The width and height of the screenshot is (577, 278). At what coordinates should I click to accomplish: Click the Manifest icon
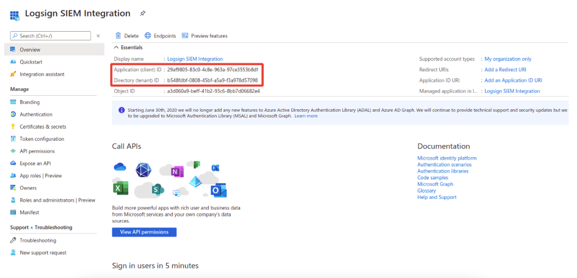coord(13,212)
